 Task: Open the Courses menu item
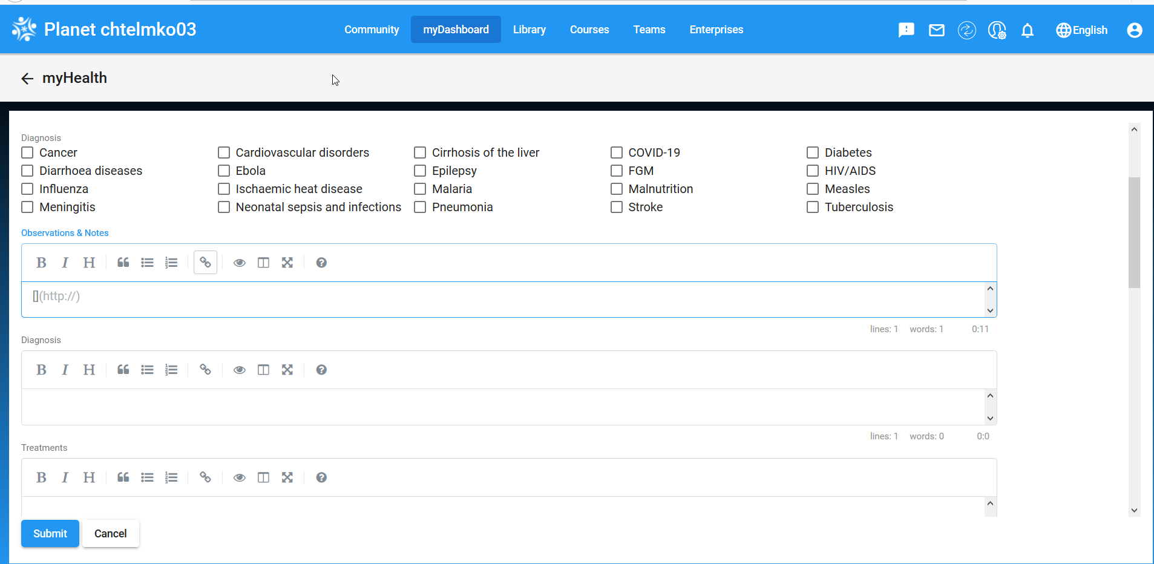589,29
